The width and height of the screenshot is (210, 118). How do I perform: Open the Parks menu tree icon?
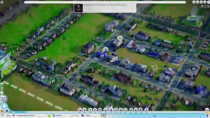tap(141, 110)
